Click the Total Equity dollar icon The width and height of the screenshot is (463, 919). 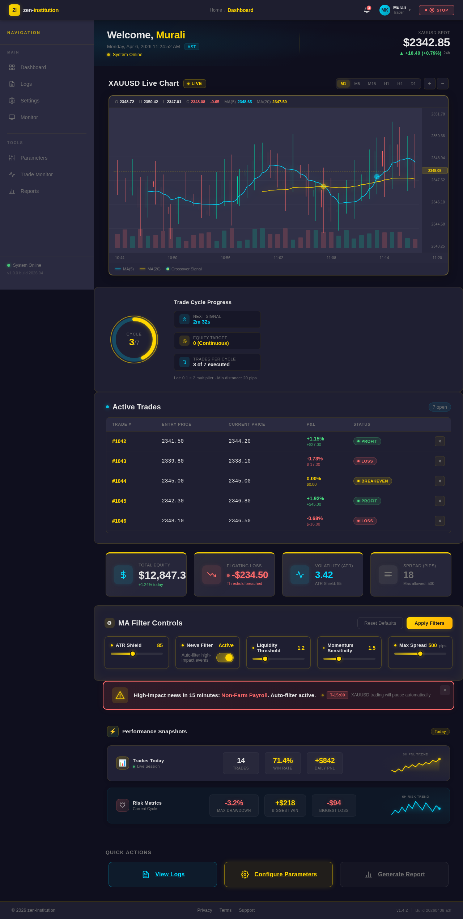coord(123,575)
